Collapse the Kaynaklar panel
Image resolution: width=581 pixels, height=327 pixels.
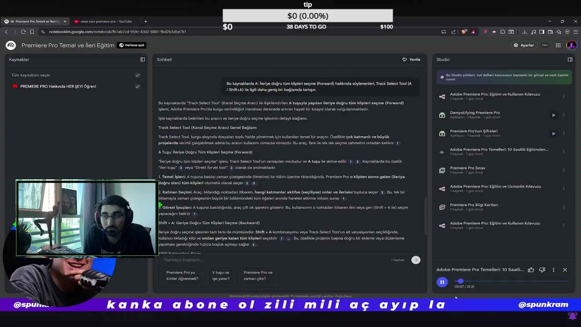click(143, 59)
